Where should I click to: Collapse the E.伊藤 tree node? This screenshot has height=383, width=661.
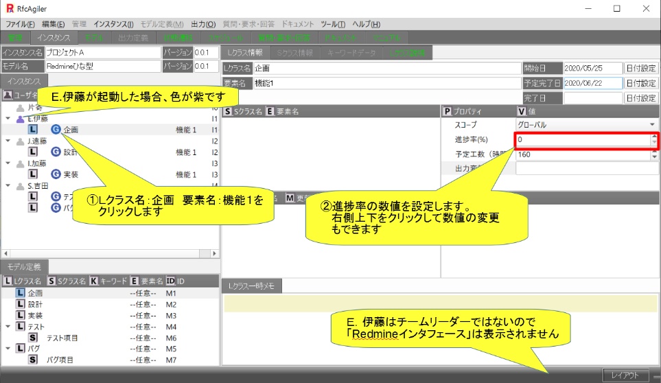click(x=8, y=118)
